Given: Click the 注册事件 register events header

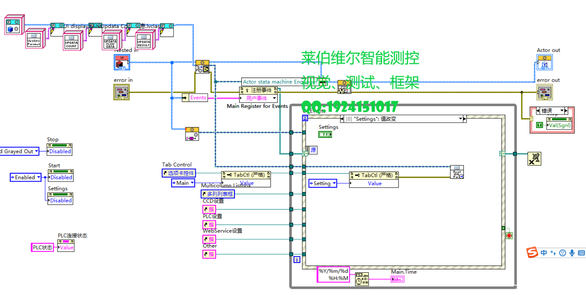Looking at the screenshot, I should click(258, 90).
